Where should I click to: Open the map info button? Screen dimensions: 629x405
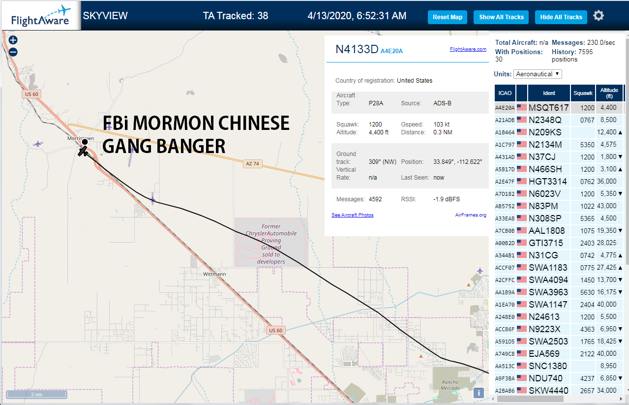pyautogui.click(x=479, y=393)
